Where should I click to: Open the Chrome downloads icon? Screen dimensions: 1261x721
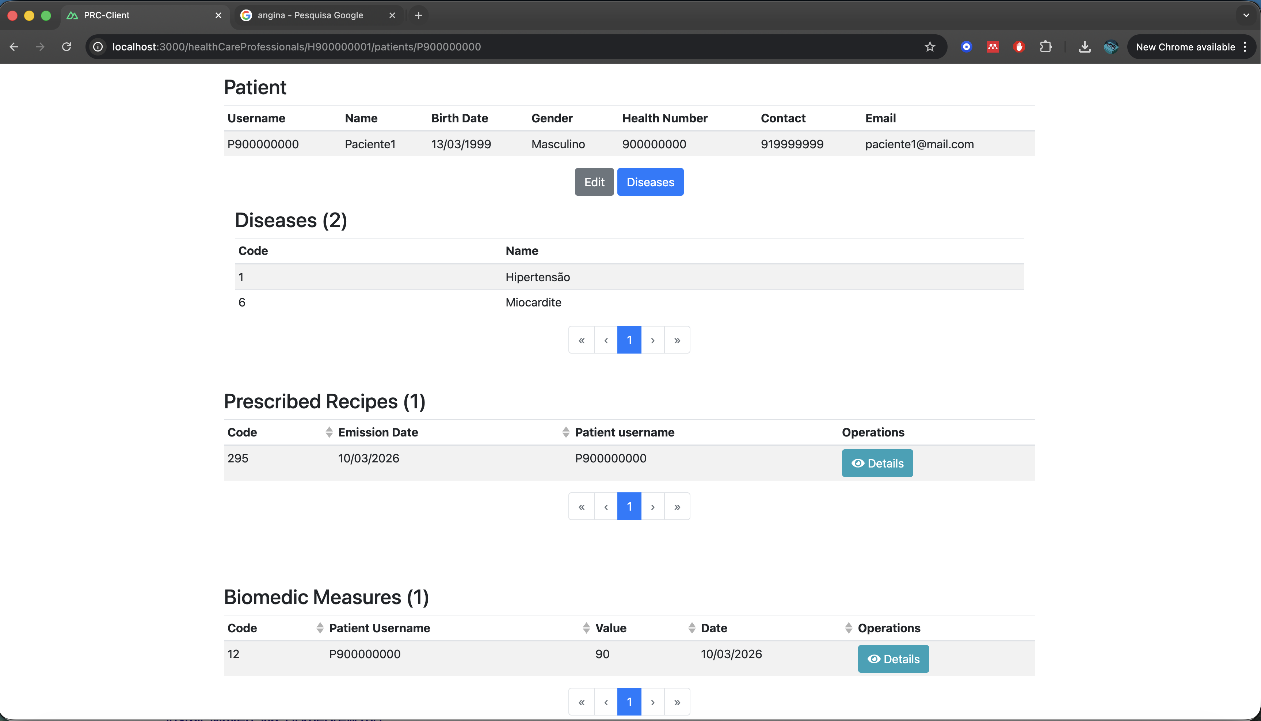(x=1084, y=46)
